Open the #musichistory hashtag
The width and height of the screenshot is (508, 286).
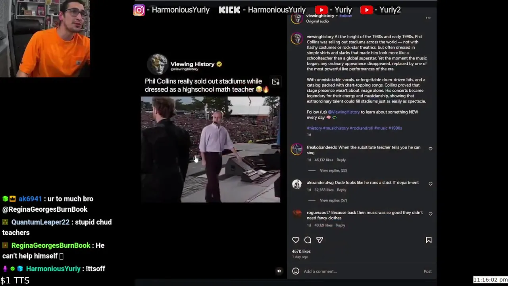336,128
